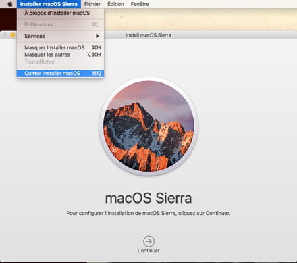Image resolution: width=297 pixels, height=263 pixels.
Task: Open the Édition menu
Action: (x=115, y=4)
